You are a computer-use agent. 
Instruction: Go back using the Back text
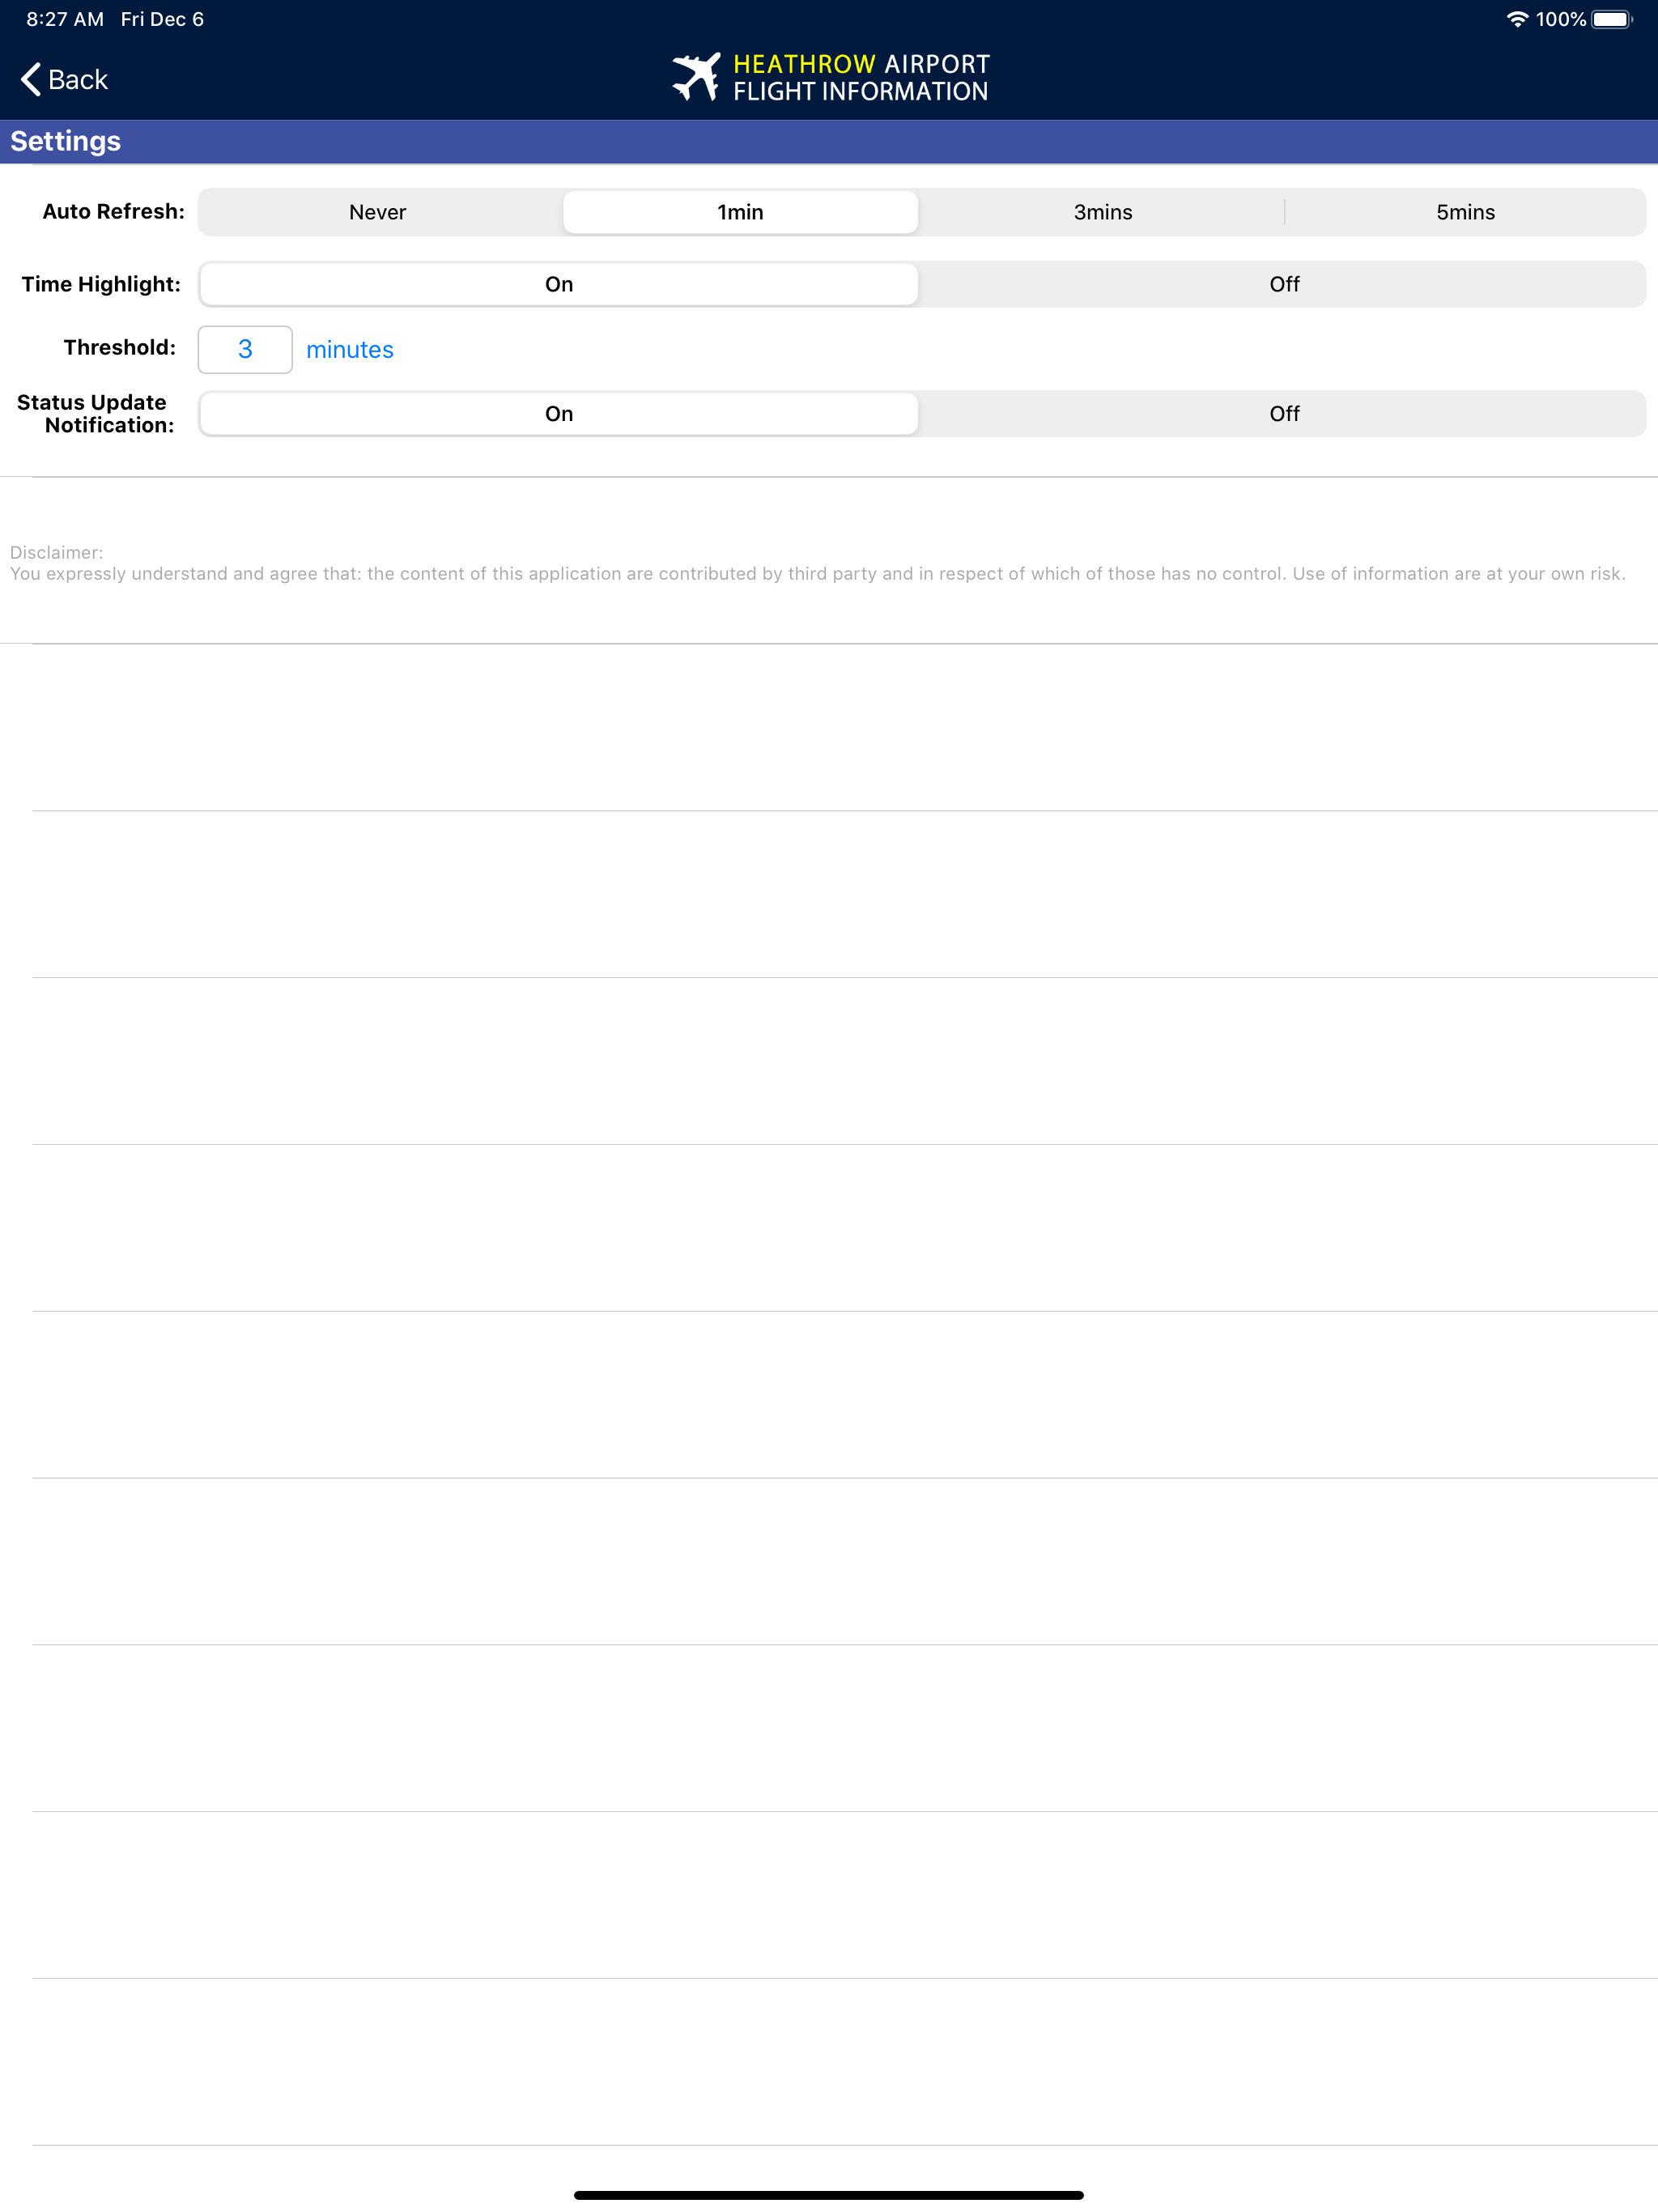click(78, 79)
